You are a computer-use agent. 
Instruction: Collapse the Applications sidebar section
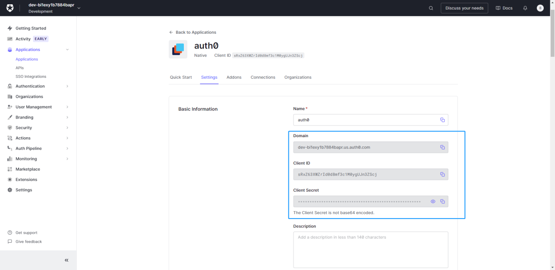(67, 50)
